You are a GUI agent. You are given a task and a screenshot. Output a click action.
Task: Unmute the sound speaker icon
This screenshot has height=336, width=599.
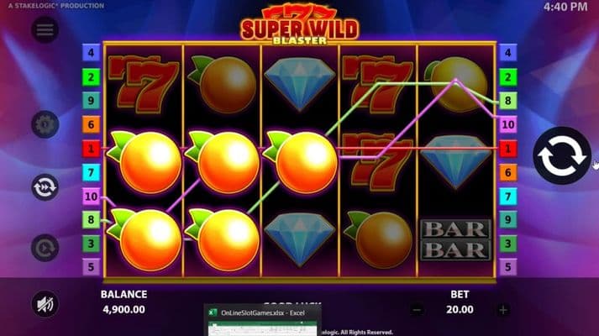point(45,304)
